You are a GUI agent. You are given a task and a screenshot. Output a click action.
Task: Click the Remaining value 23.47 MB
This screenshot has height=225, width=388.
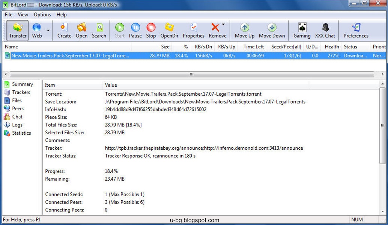(114, 179)
